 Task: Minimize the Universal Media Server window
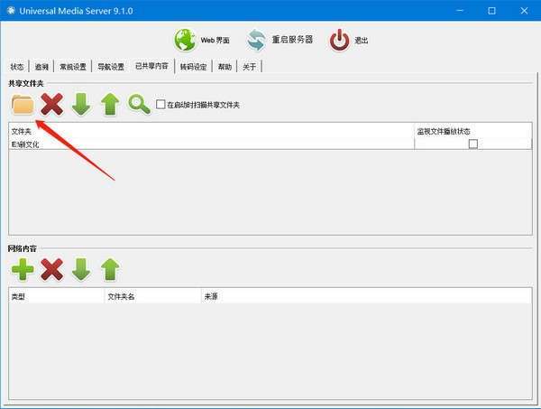coord(459,11)
